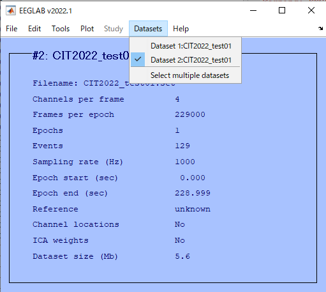This screenshot has height=292, width=326.
Task: Click the 'Epochs' label
Action: tap(48, 130)
